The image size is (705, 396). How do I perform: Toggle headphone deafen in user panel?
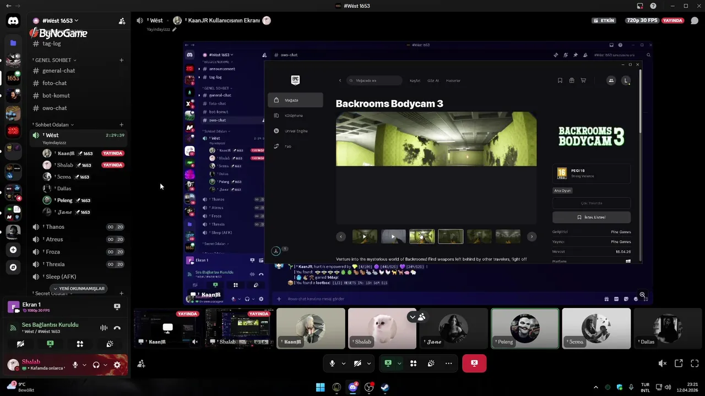pos(96,365)
